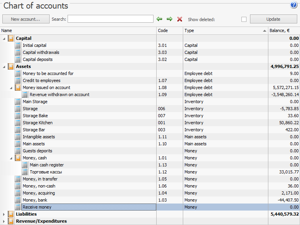Enable the Show deleted checkbox
300x225 pixels.
tap(244, 20)
